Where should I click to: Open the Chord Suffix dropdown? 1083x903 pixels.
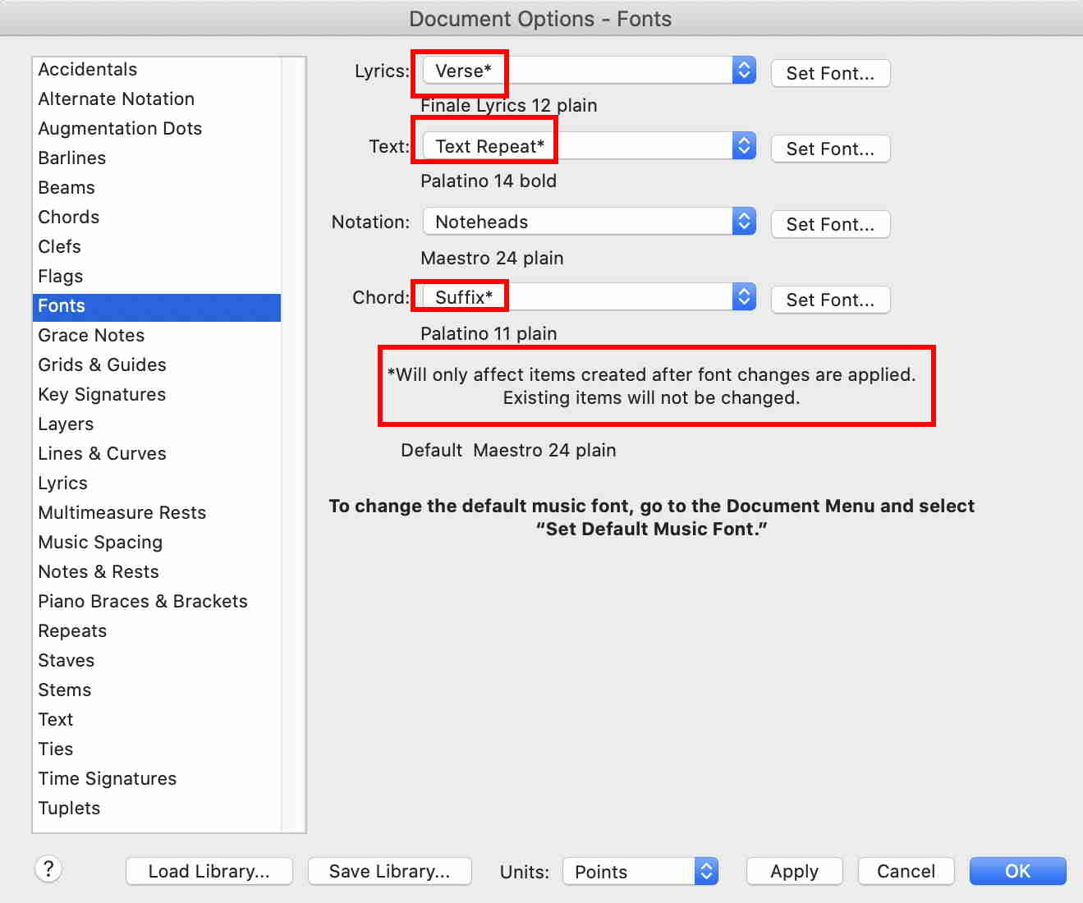(x=589, y=297)
